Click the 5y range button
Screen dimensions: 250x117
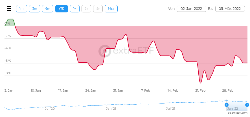(98, 8)
